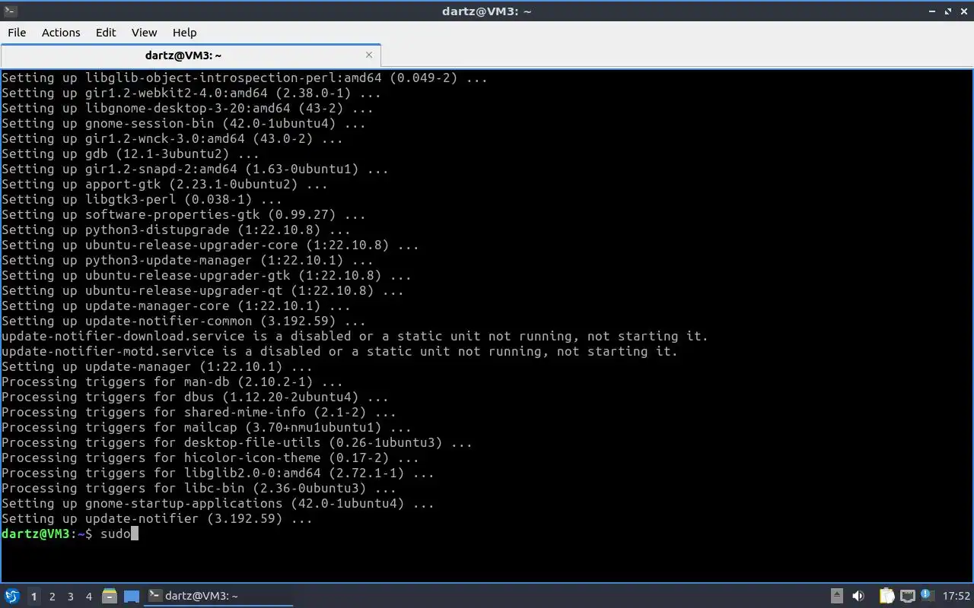Click 'Processing triggers for desktop-file-utils' line

coord(237,442)
